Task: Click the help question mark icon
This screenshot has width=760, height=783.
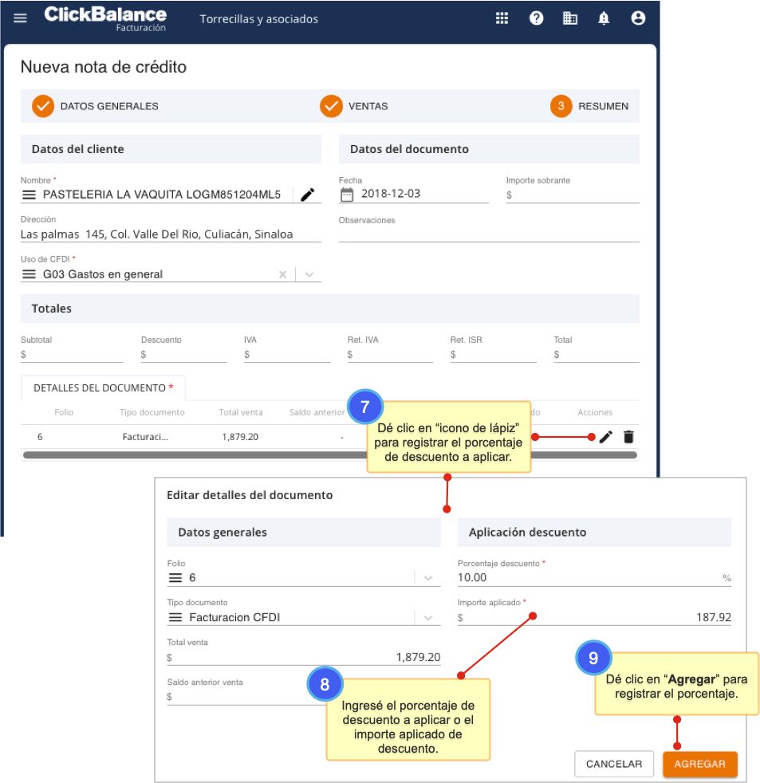Action: [x=537, y=18]
